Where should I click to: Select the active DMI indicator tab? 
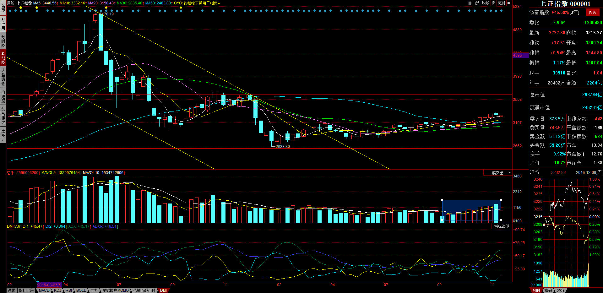coord(163,290)
